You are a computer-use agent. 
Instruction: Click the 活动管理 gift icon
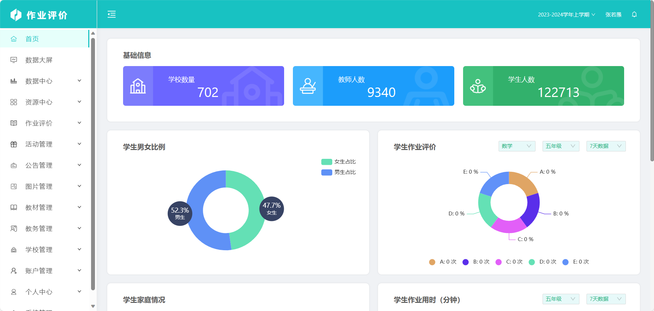coord(14,144)
